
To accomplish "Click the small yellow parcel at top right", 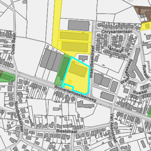I will (x=146, y=26).
